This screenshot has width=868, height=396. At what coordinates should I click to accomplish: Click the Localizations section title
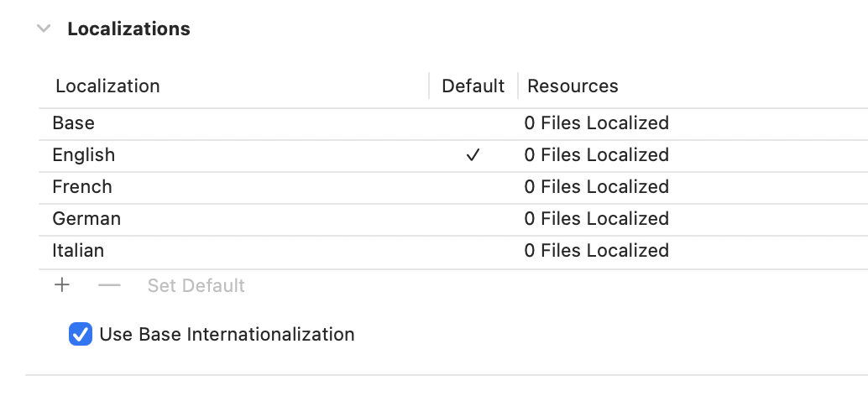[x=128, y=29]
